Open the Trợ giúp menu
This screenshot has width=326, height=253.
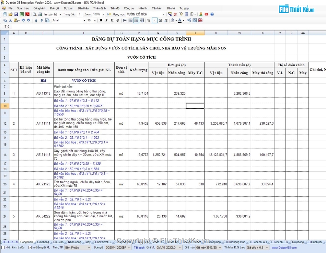184,8
